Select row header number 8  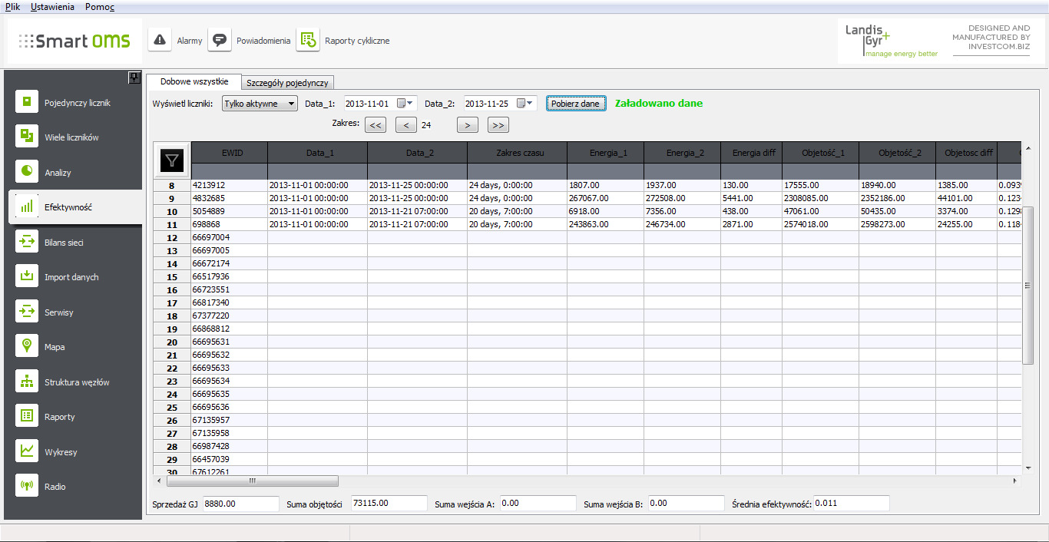tap(172, 185)
